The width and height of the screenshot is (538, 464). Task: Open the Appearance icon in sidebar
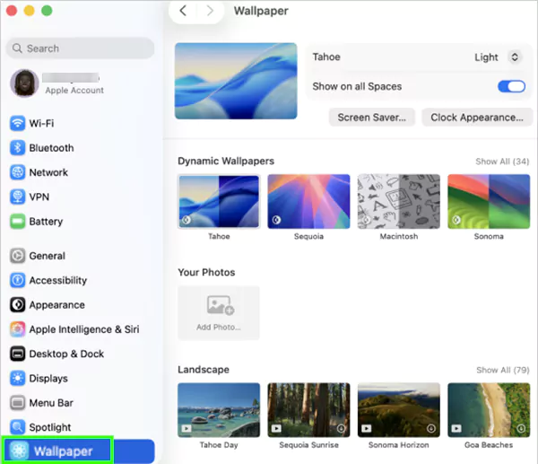(17, 305)
